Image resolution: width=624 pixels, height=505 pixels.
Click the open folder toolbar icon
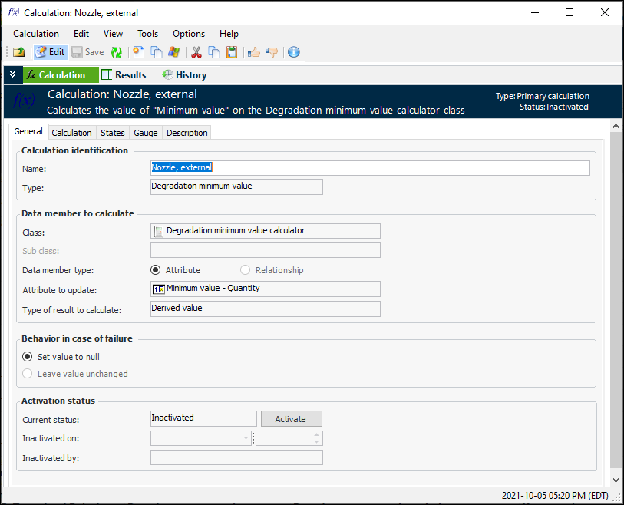point(18,52)
